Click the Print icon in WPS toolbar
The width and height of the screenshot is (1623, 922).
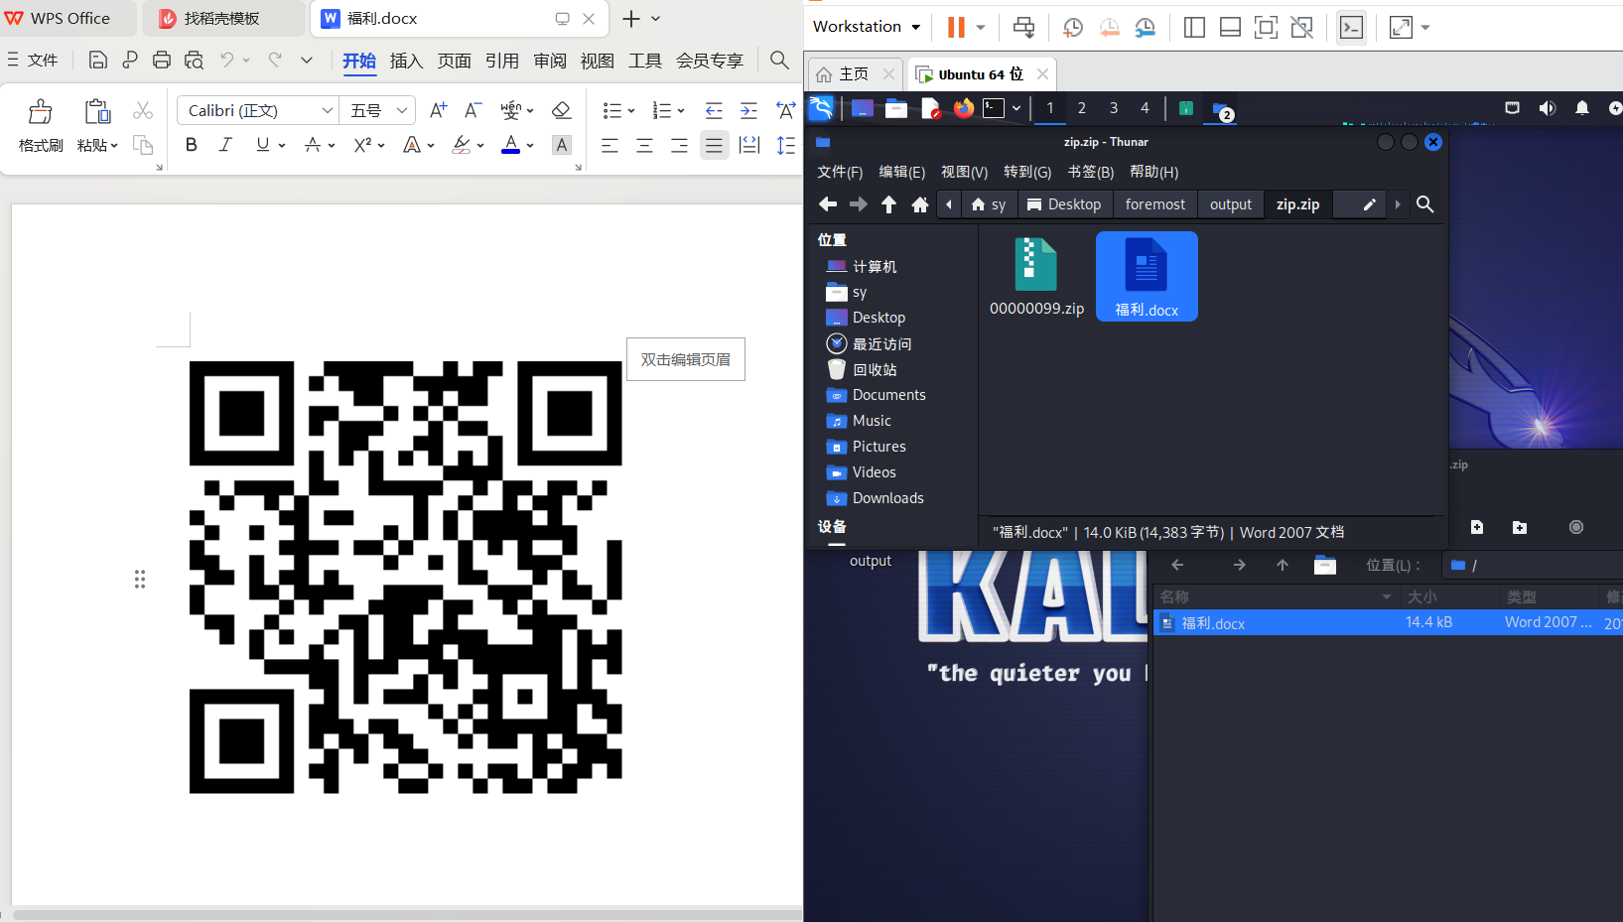[x=162, y=61]
